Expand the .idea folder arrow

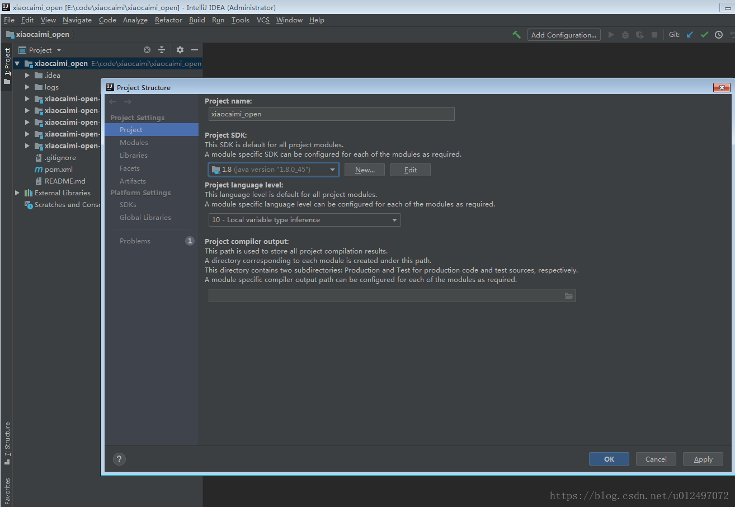[x=27, y=76]
